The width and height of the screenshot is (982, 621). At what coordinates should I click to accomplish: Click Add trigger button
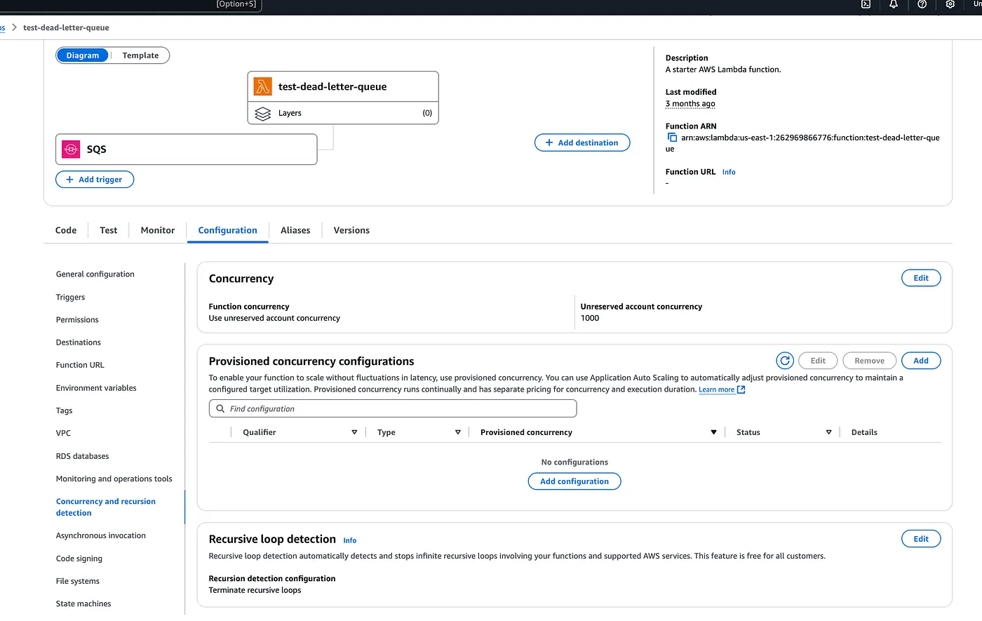pyautogui.click(x=95, y=180)
